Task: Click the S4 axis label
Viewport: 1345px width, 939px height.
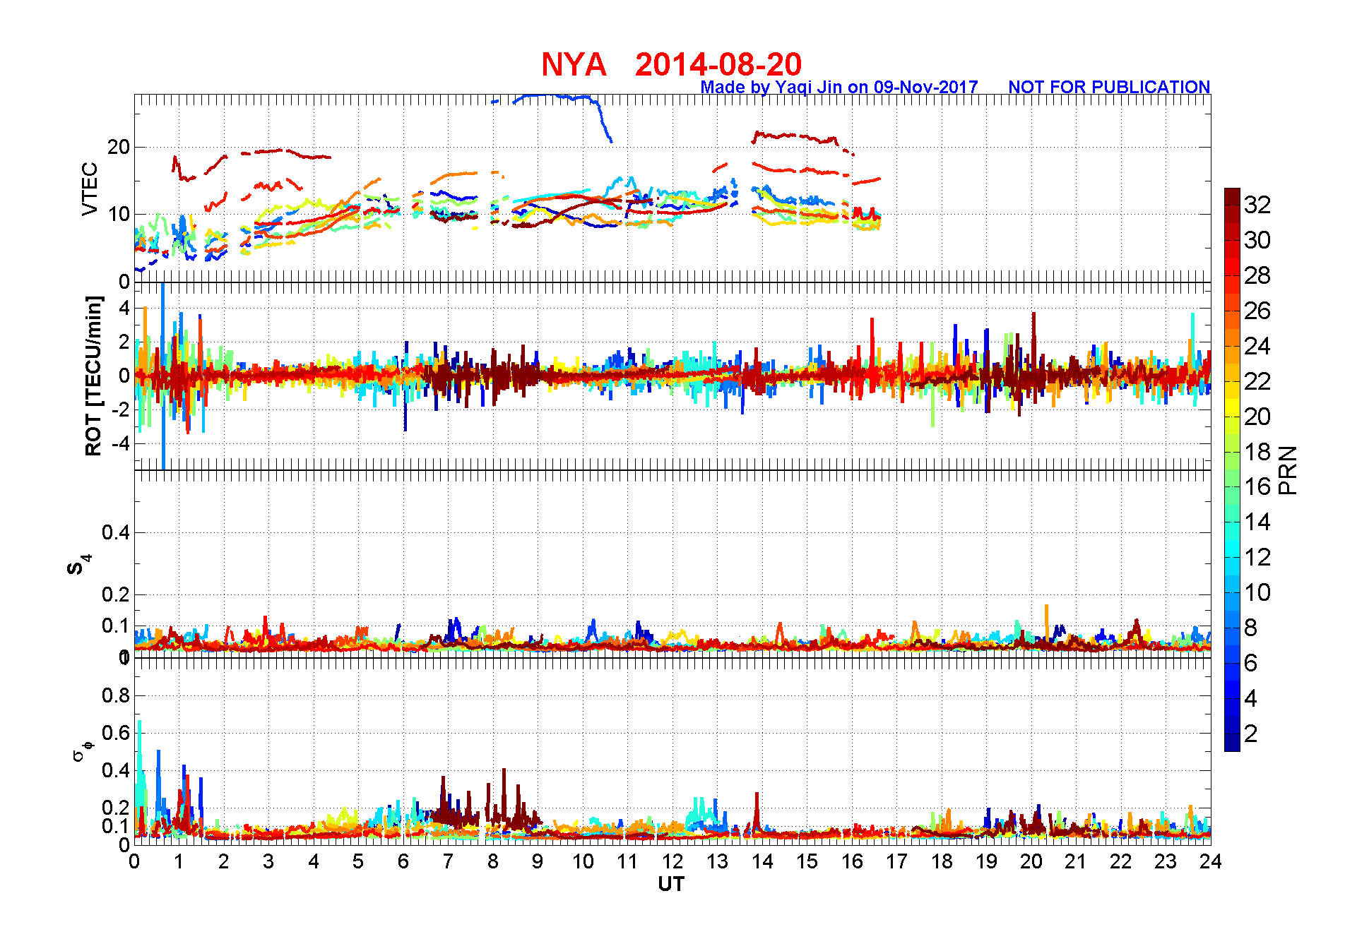Action: [x=78, y=565]
